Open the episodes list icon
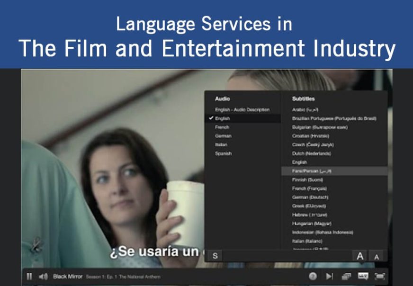Screen dimensions: 413x286 346,276
